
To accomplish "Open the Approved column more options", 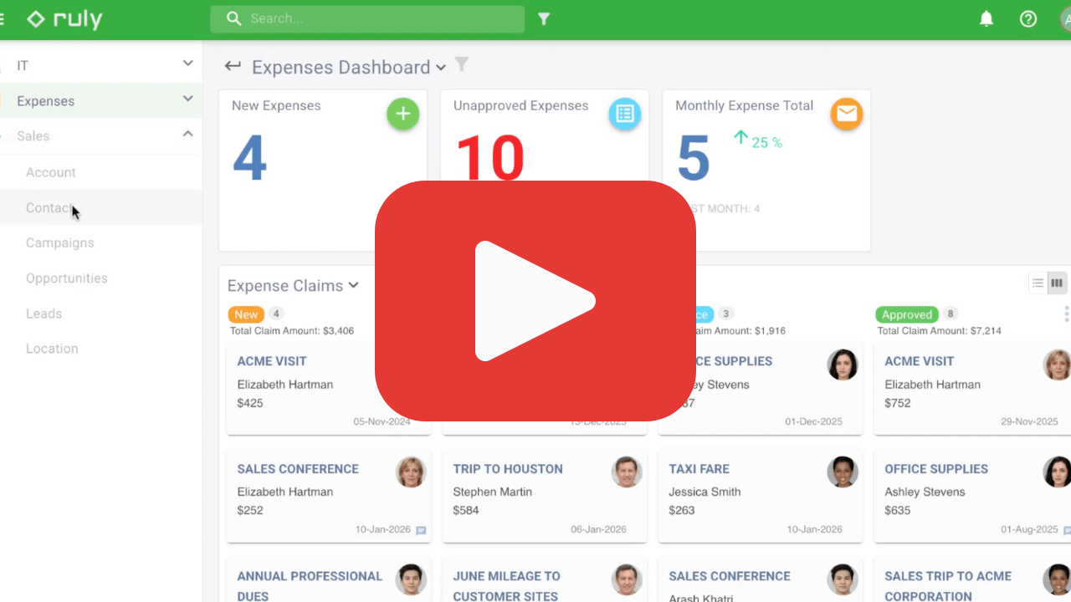I will click(1066, 314).
